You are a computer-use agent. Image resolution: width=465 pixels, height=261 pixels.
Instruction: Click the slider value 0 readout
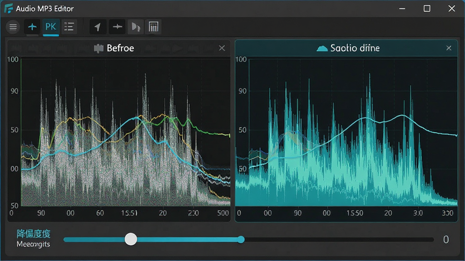point(446,239)
